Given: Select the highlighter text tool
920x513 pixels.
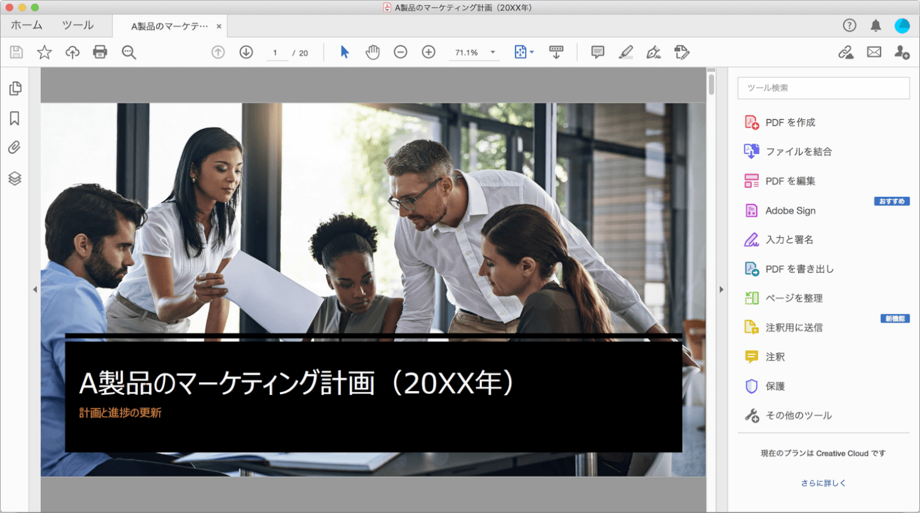Looking at the screenshot, I should pyautogui.click(x=625, y=53).
